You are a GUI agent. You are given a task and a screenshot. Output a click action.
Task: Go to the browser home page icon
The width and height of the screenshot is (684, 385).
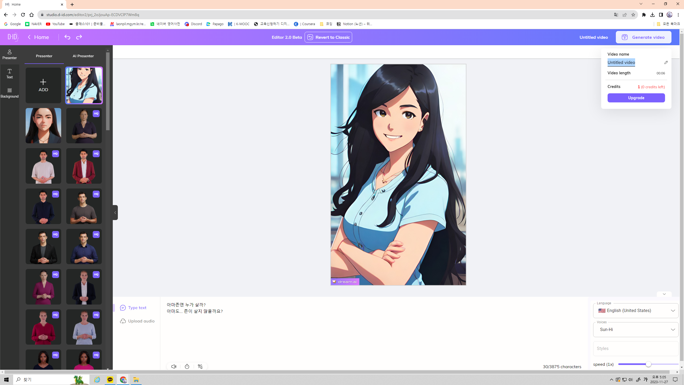32,15
